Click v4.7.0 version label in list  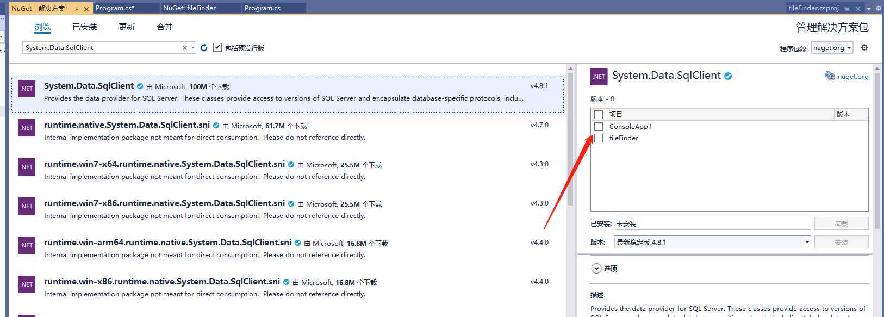pos(539,125)
